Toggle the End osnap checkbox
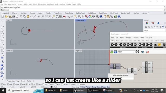Screen dimensions: 166x93 pyautogui.click(x=2, y=84)
